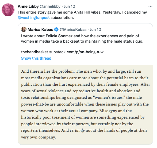
Task: Click the @annelibby handle
Action: pos(50,6)
